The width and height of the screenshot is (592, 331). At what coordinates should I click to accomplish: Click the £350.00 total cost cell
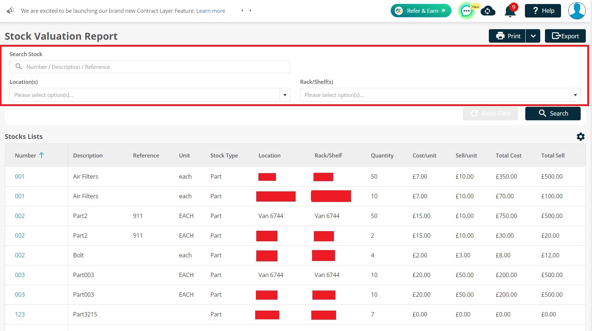tap(506, 176)
